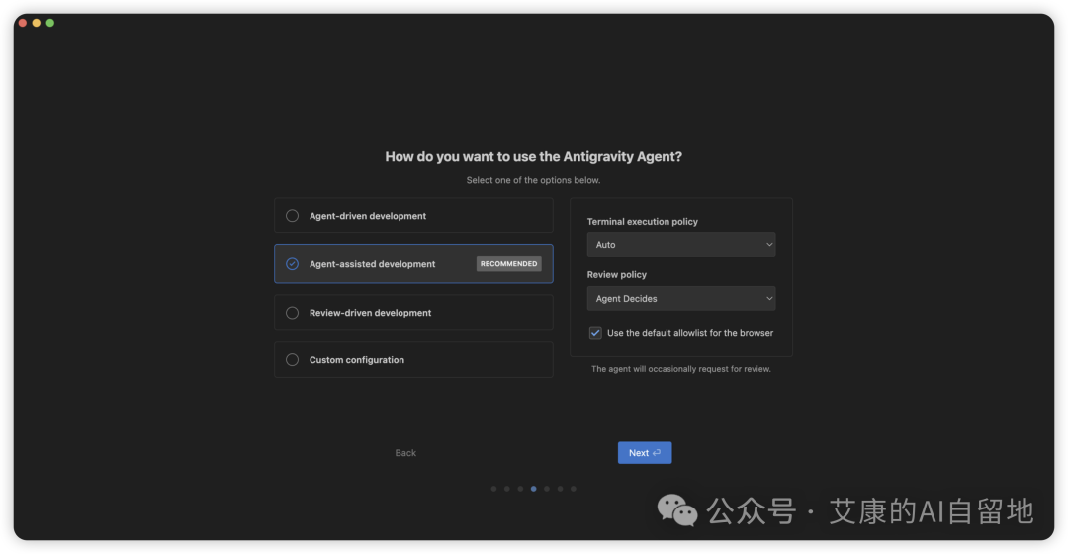
Task: Select Custom configuration option
Action: (x=413, y=360)
